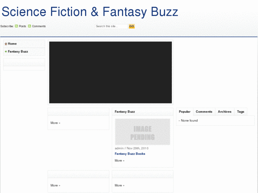Screen dimensions: 258x193
Task: Click 'admin // Nov 29th, 2010' byline
Action: [x=132, y=148]
